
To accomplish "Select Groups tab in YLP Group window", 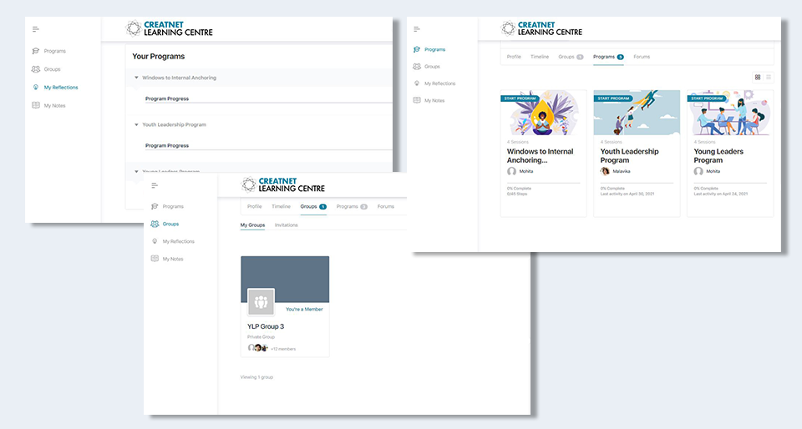I will click(313, 206).
